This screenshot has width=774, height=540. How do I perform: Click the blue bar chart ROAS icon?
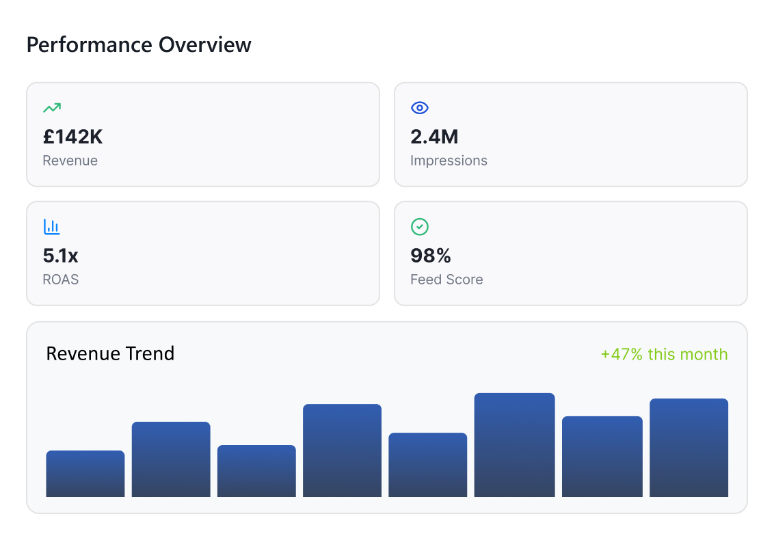tap(52, 227)
